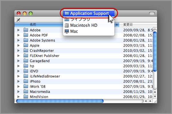Click the customize pencil icon in the toolbar

point(18,20)
